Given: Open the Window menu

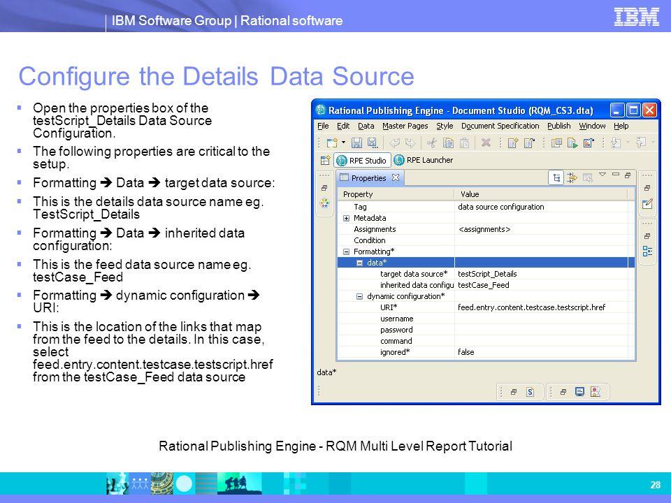Looking at the screenshot, I should (x=592, y=126).
